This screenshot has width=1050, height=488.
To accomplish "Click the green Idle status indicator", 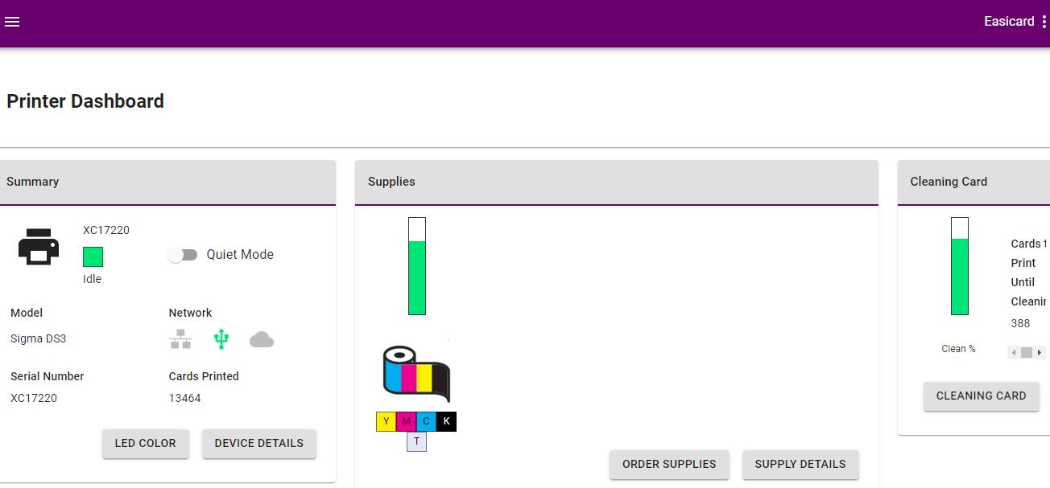I will point(93,257).
